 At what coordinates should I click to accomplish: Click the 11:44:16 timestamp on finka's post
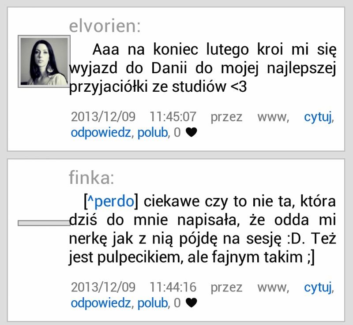point(173,288)
